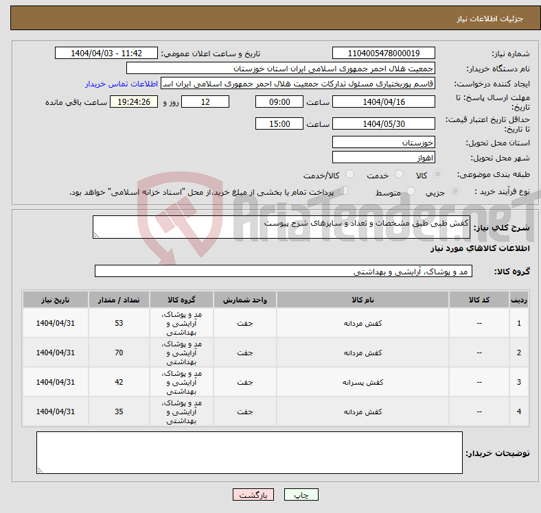The width and height of the screenshot is (541, 513).
Task: Click the response deadline date field 1404/04/16
Action: [383, 102]
